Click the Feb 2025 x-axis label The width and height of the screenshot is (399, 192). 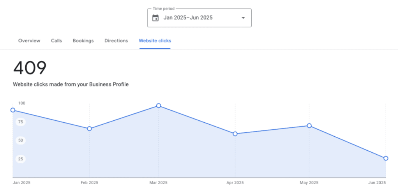click(x=89, y=183)
